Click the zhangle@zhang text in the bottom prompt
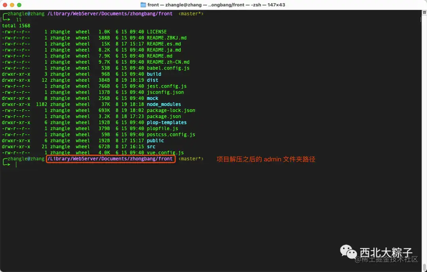Viewport: 427px width, 272px height. point(26,159)
